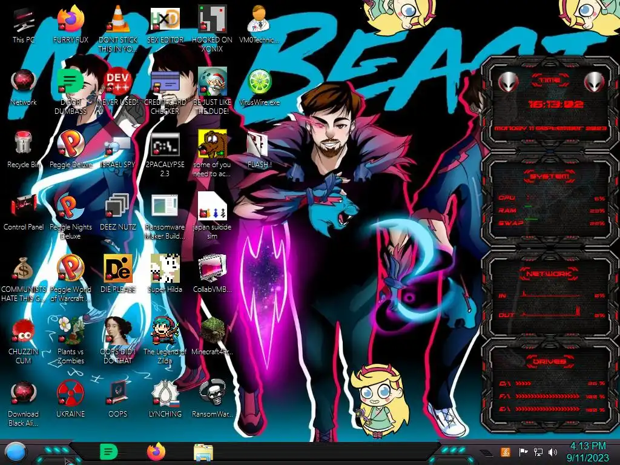Screen dimensions: 620x465
Task: Select the CollabVMB monitor icon
Action: [212, 269]
